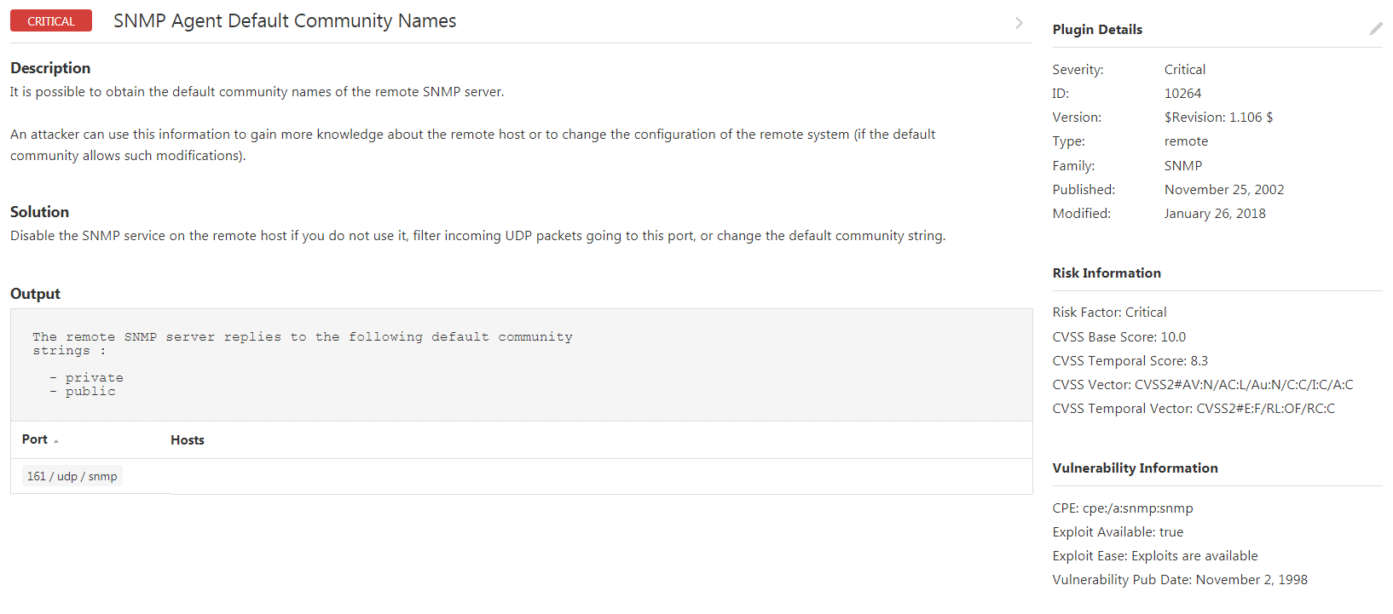Click the Vulnerability Information section heading
The width and height of the screenshot is (1393, 614).
[x=1135, y=468]
